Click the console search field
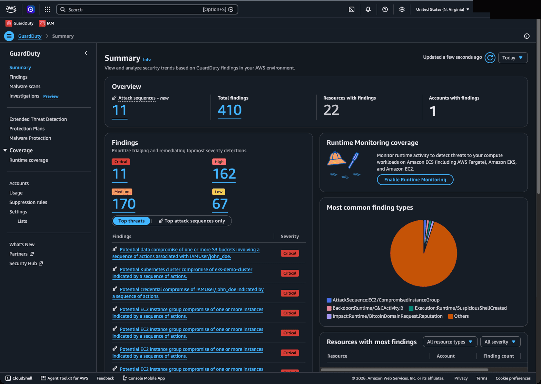Viewport: 541px width, 384px height. tap(147, 9)
